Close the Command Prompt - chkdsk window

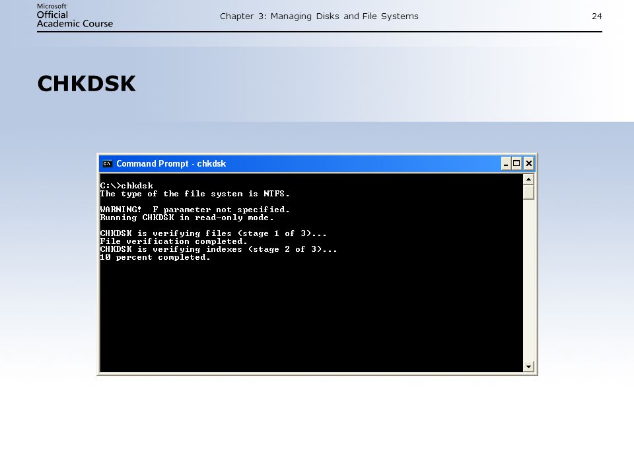(x=528, y=163)
